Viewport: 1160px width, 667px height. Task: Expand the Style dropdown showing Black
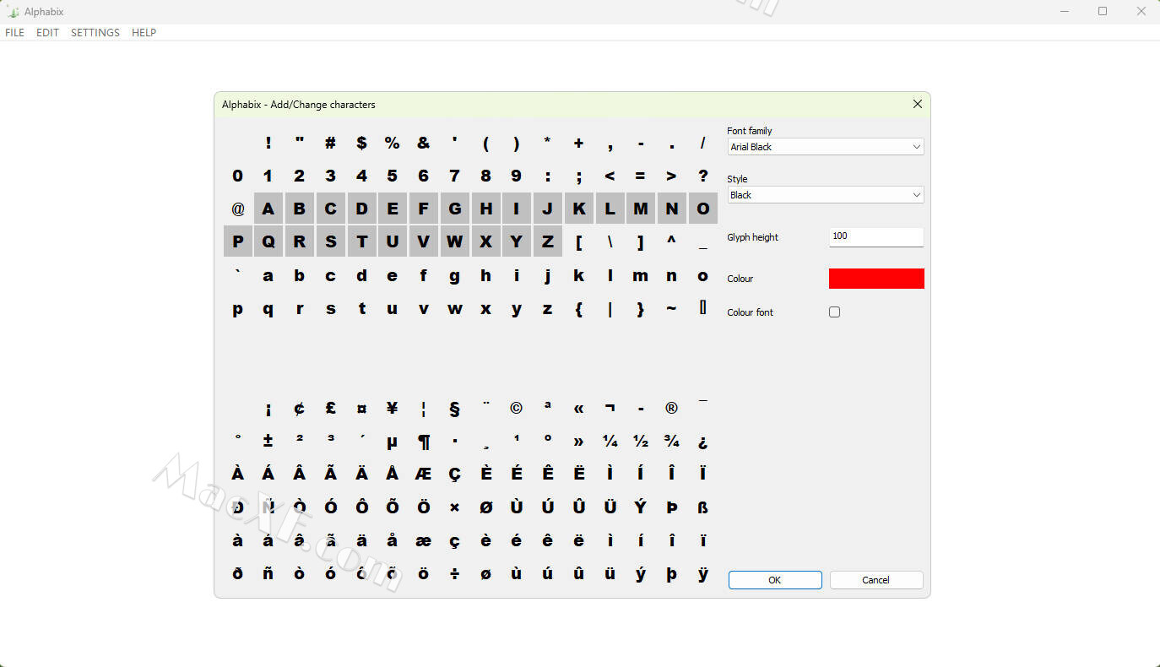coord(826,195)
